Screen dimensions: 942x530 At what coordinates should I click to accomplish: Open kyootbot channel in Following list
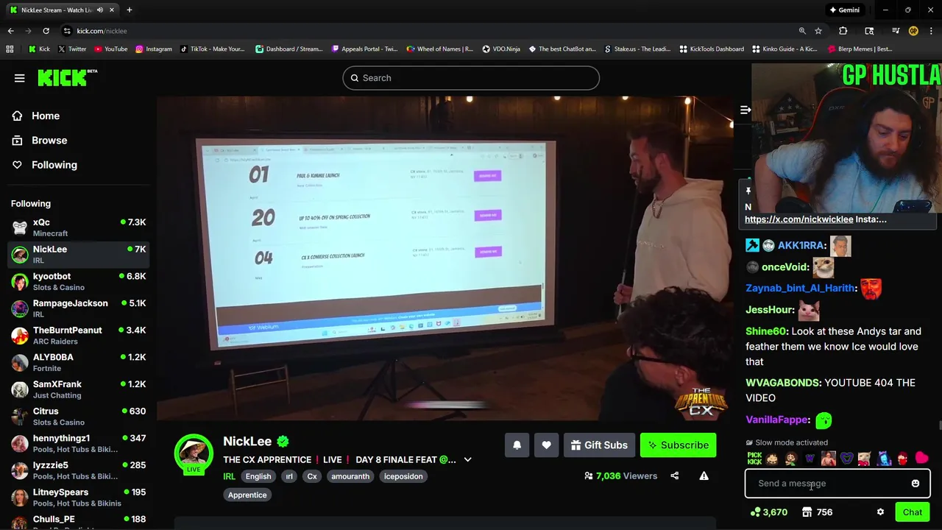[79, 281]
